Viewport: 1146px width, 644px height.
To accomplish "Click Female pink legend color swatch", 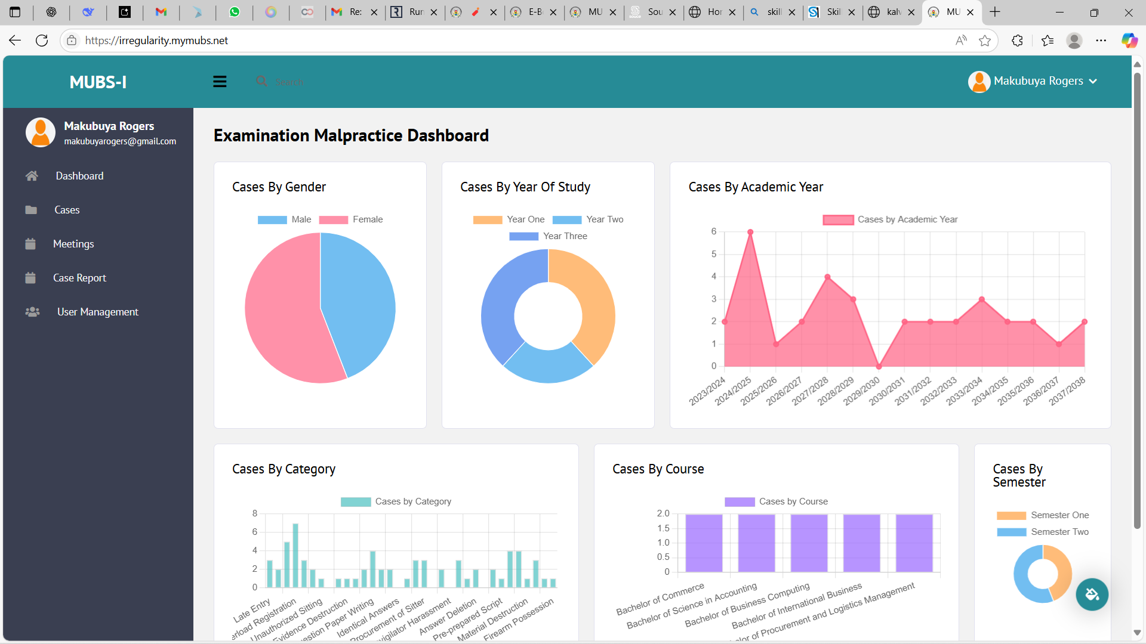I will tap(333, 219).
